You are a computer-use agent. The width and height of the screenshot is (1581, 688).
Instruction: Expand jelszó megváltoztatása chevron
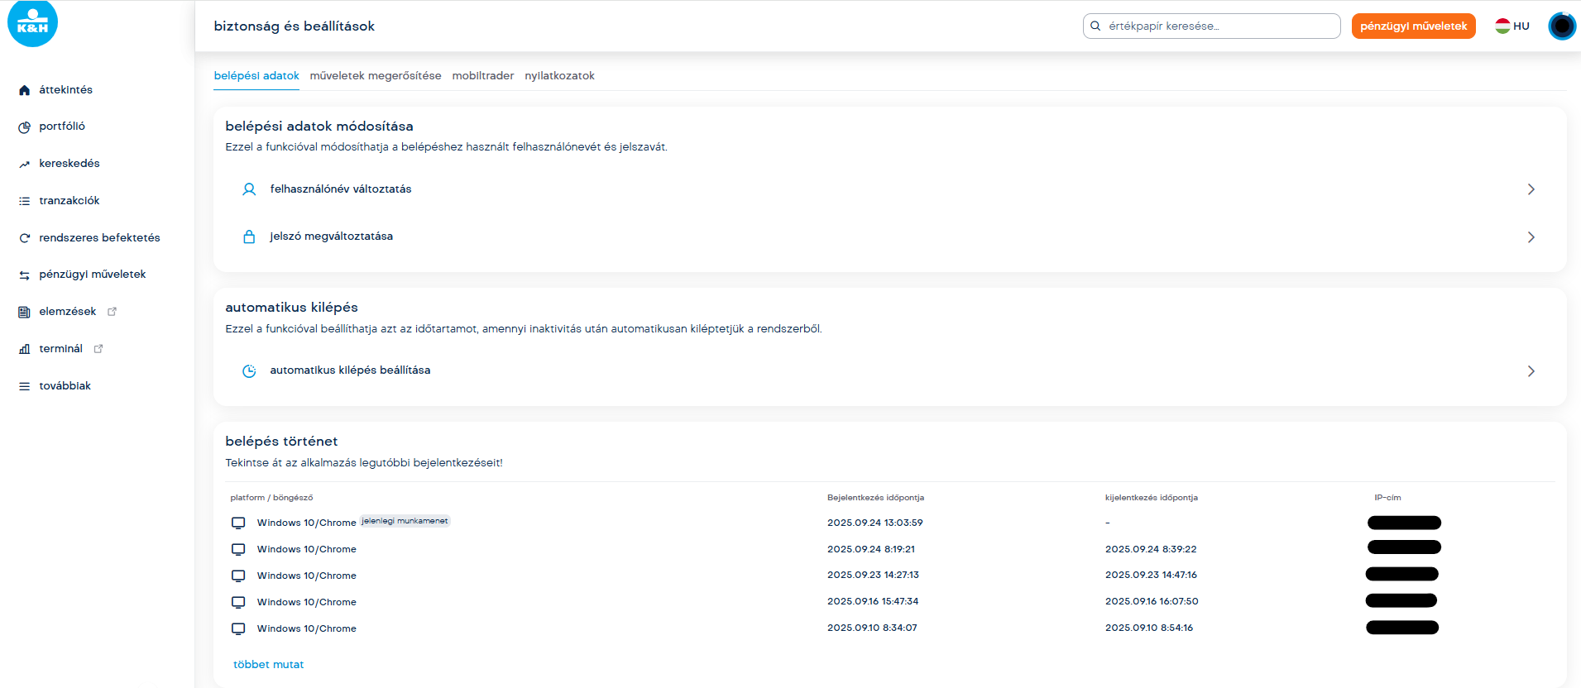(x=1531, y=237)
